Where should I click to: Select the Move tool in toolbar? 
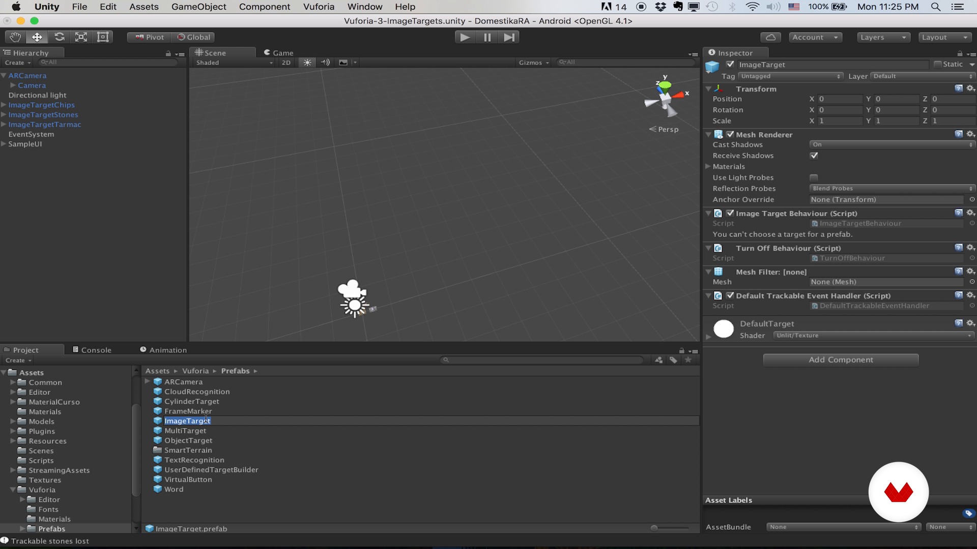[x=37, y=37]
